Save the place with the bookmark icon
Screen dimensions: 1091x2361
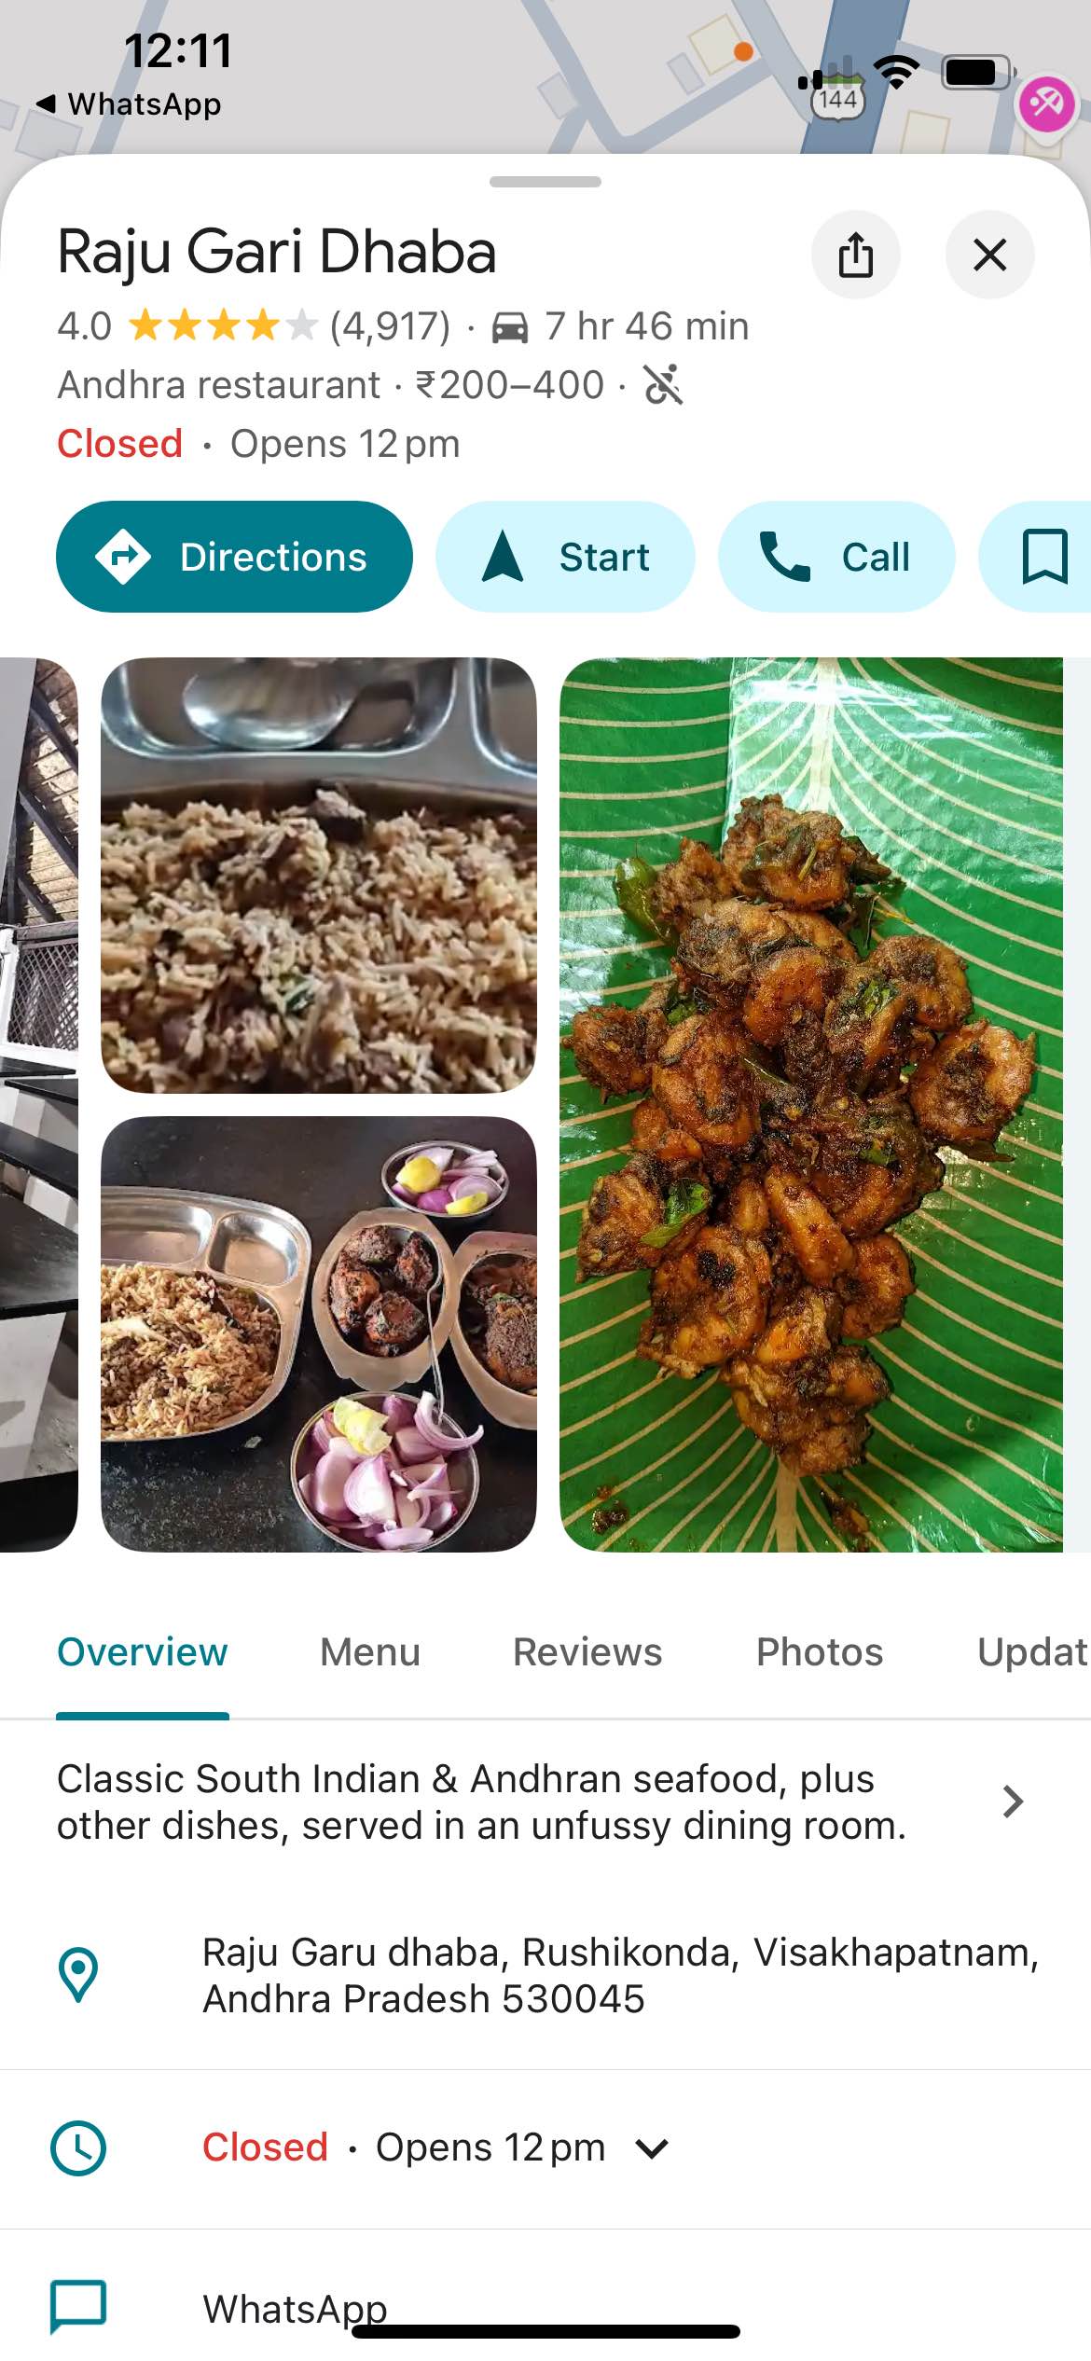tap(1043, 557)
